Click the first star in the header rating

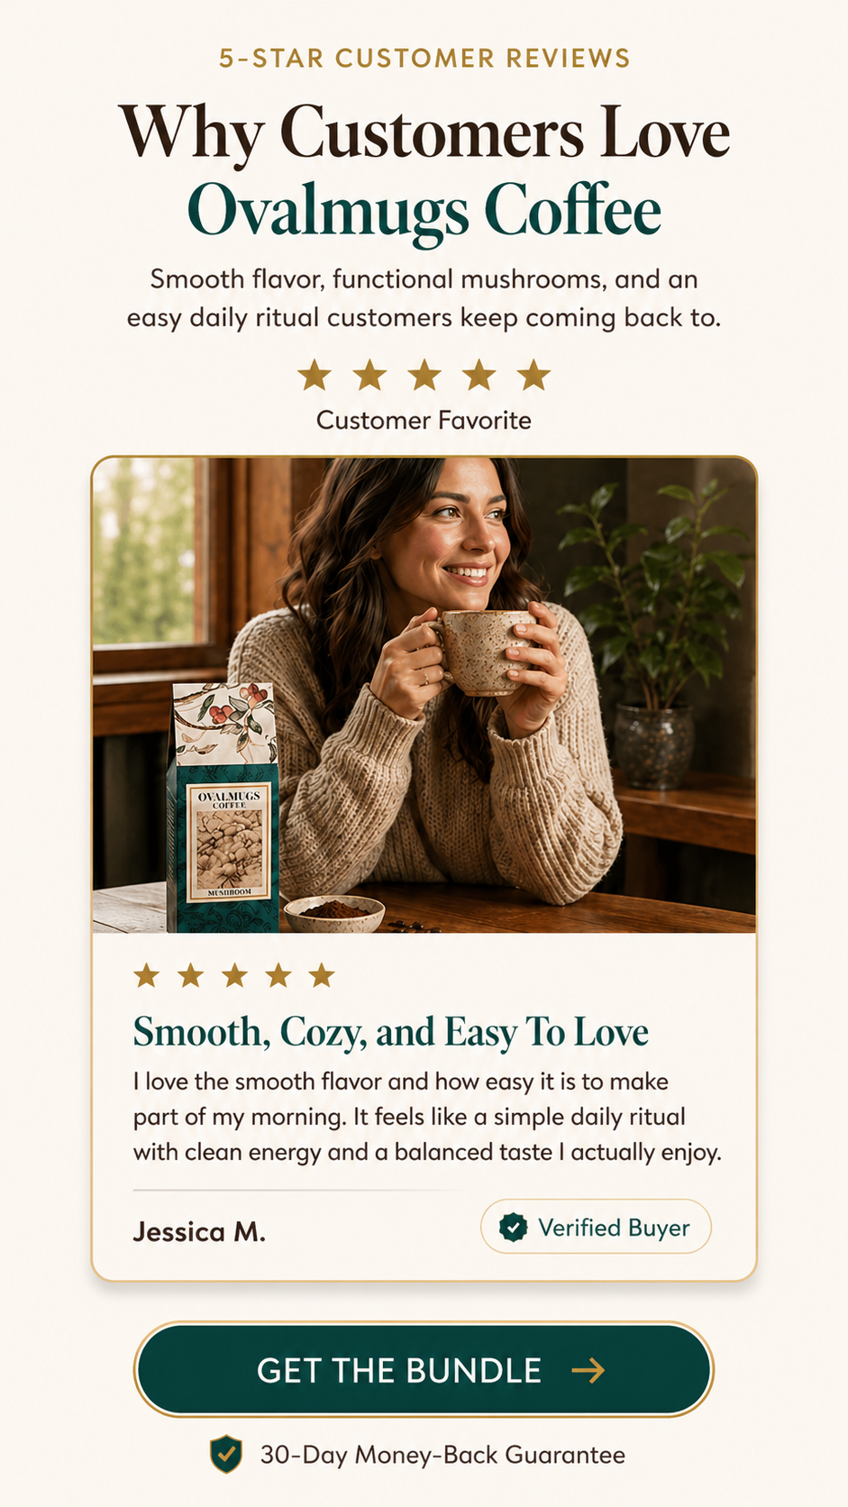tap(315, 375)
